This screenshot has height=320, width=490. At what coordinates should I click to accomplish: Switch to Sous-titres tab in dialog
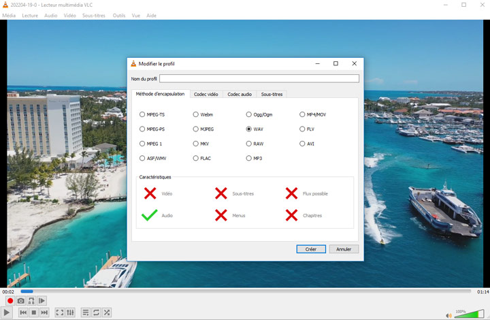click(272, 94)
